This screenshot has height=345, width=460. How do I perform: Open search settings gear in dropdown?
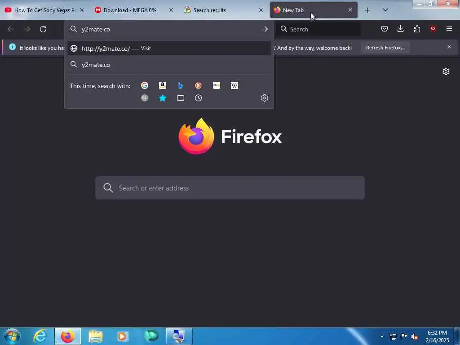[x=265, y=98]
